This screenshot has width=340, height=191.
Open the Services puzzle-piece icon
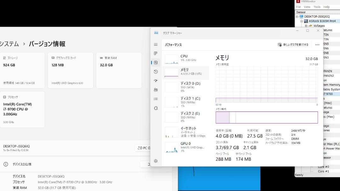(x=156, y=108)
